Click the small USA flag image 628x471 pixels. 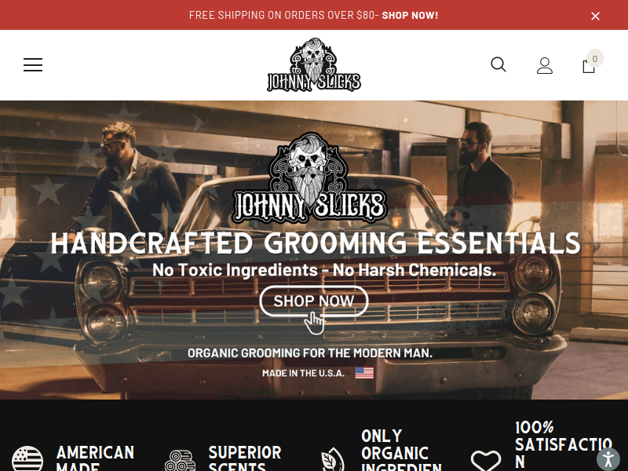364,373
